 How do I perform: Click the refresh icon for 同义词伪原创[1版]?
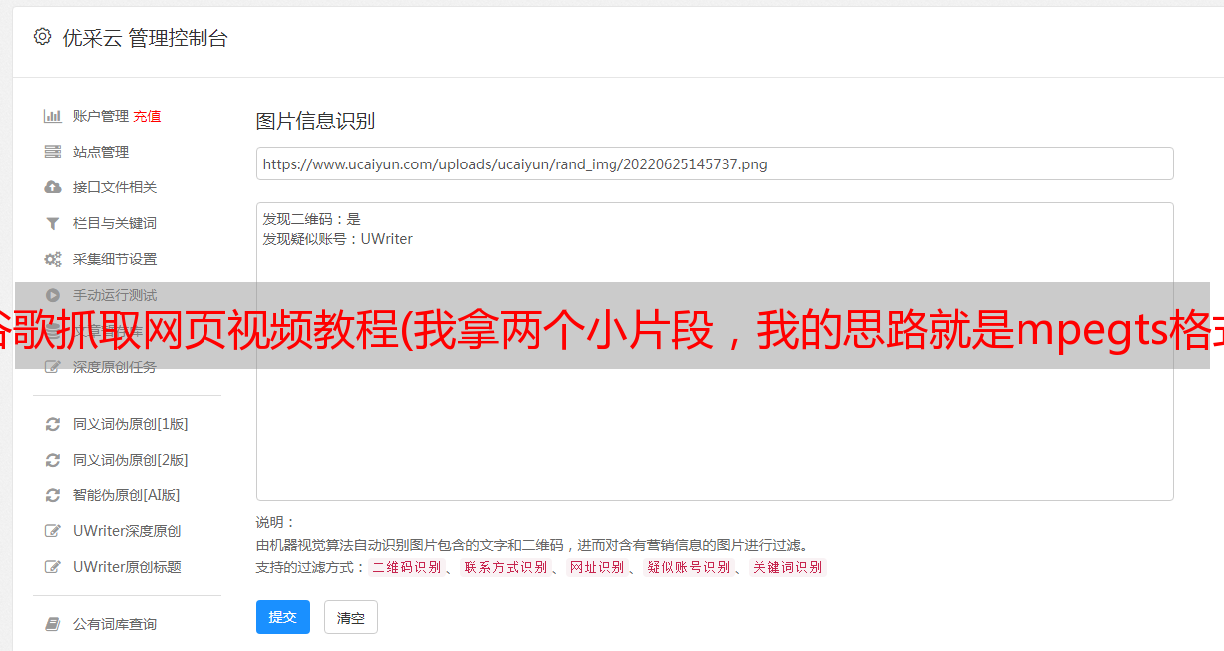(x=53, y=424)
